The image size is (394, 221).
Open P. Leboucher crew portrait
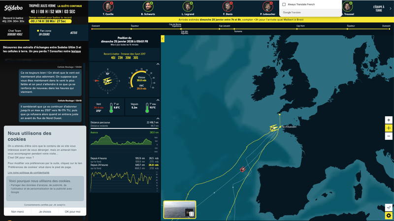pyautogui.click(x=267, y=7)
